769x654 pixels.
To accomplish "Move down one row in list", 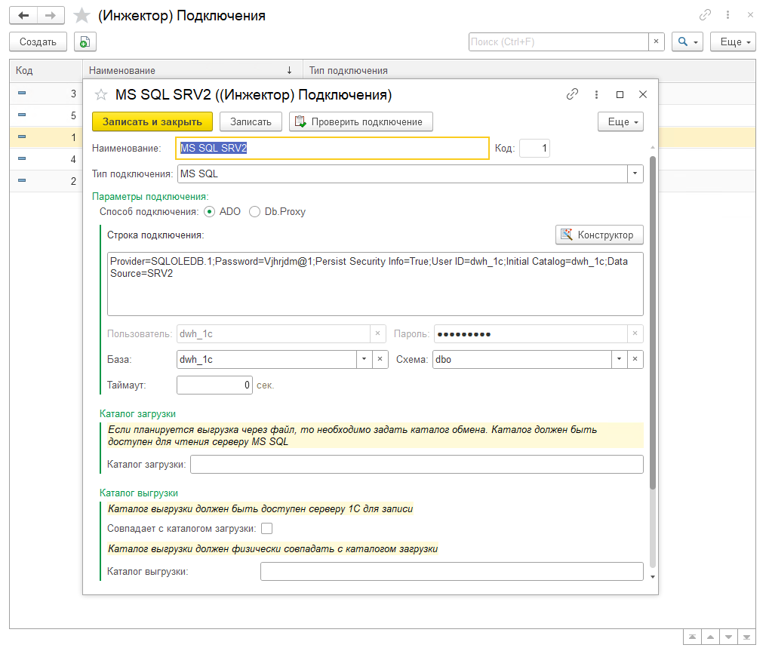I will tap(728, 637).
